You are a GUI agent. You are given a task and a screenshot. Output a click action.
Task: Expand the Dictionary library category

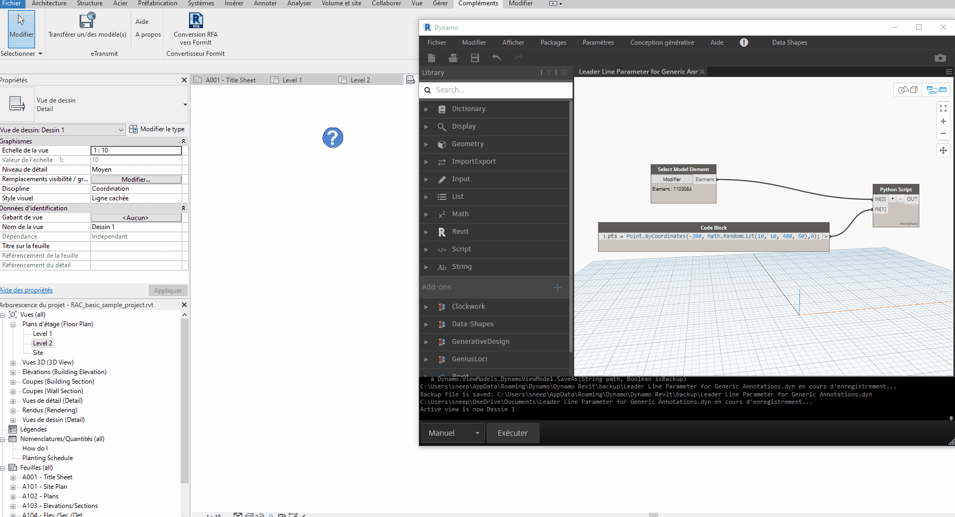tap(426, 109)
